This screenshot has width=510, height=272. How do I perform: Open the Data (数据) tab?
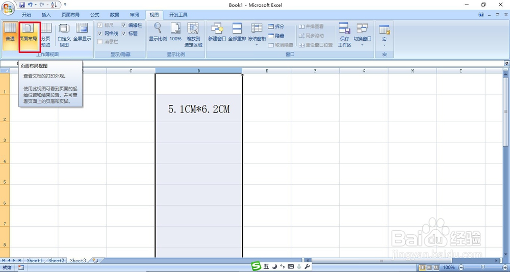click(114, 15)
